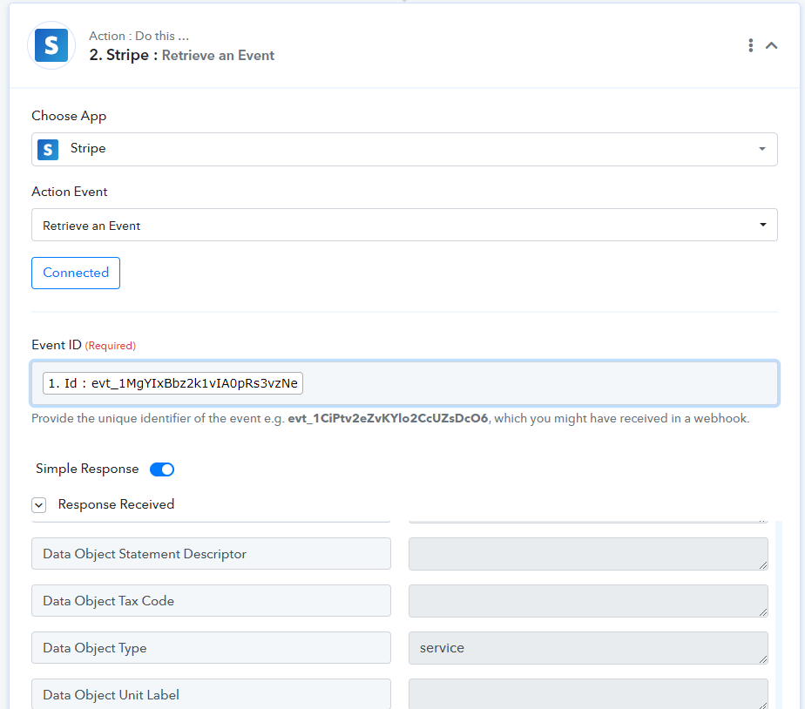
Task: Click the Stripe app logo in header
Action: tap(51, 45)
